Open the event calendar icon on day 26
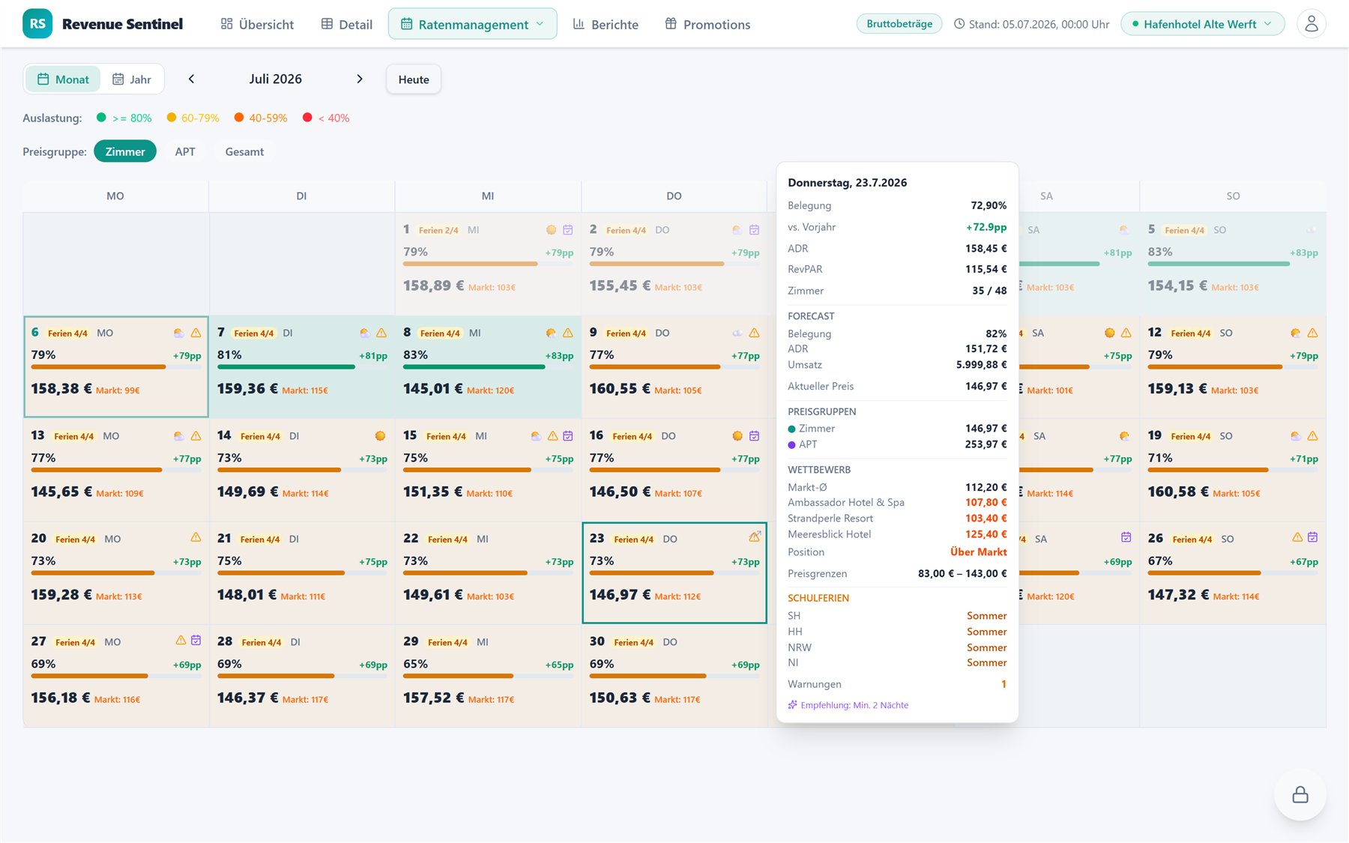Viewport: 1349px width, 843px height. click(1312, 537)
